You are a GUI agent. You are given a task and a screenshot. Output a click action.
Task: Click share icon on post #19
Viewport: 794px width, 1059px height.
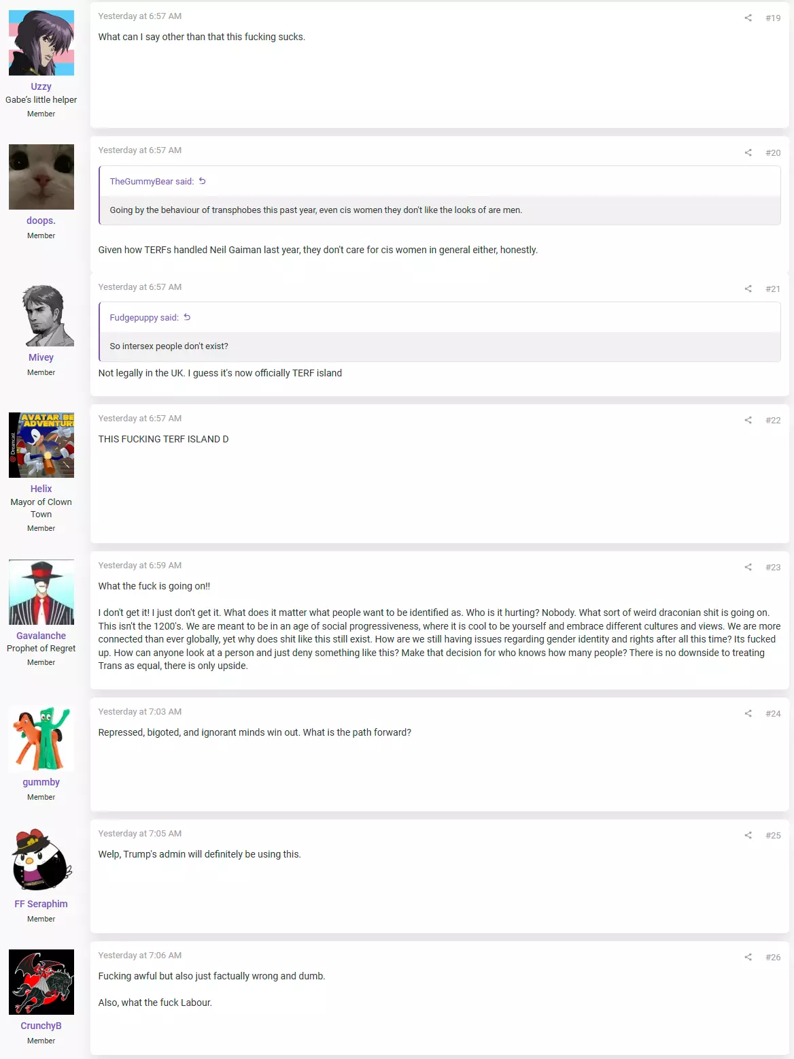[748, 18]
